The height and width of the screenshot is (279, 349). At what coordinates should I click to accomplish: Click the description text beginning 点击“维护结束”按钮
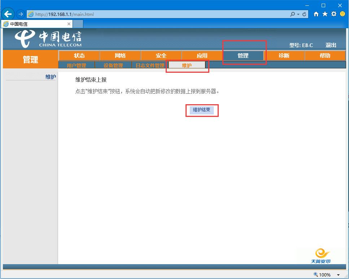147,92
